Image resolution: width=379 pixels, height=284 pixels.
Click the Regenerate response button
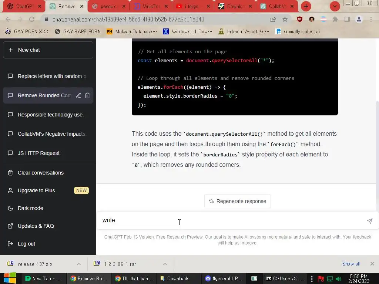point(238,201)
